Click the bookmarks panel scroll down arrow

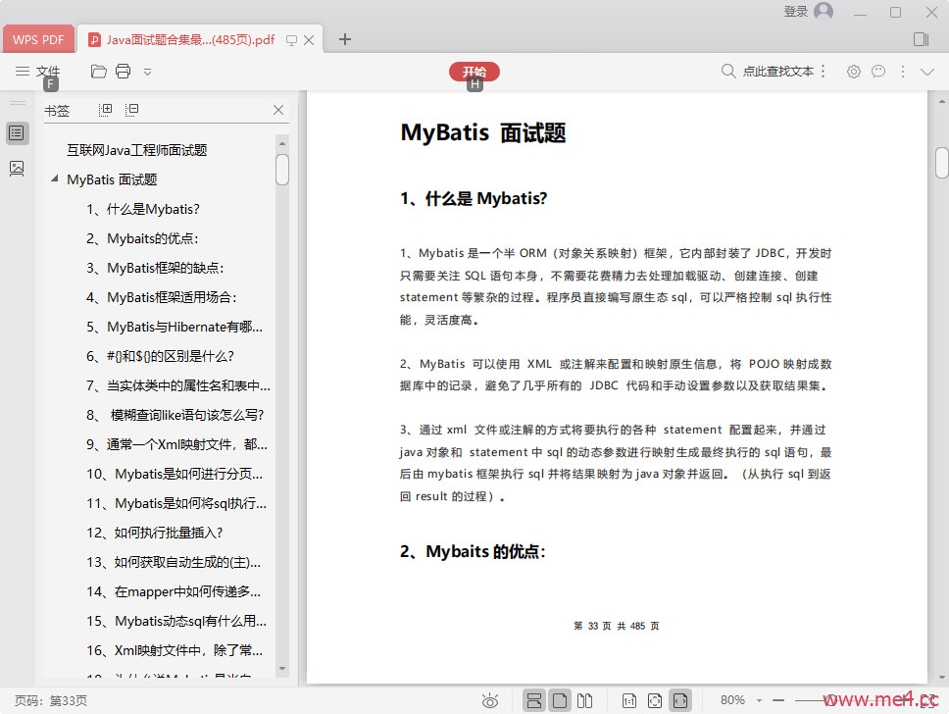(x=282, y=669)
